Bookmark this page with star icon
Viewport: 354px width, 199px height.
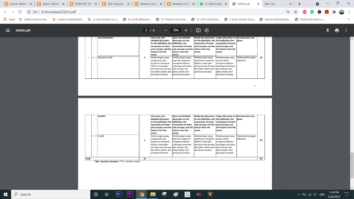coord(295,12)
